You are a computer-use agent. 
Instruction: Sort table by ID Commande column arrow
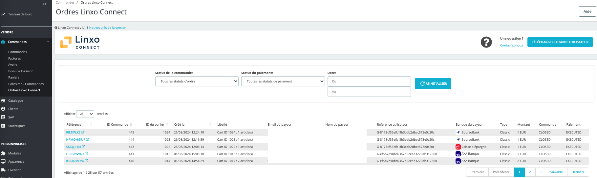(x=131, y=125)
